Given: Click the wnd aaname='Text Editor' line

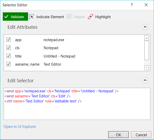Looking at the screenshot, I should [x=37, y=96].
